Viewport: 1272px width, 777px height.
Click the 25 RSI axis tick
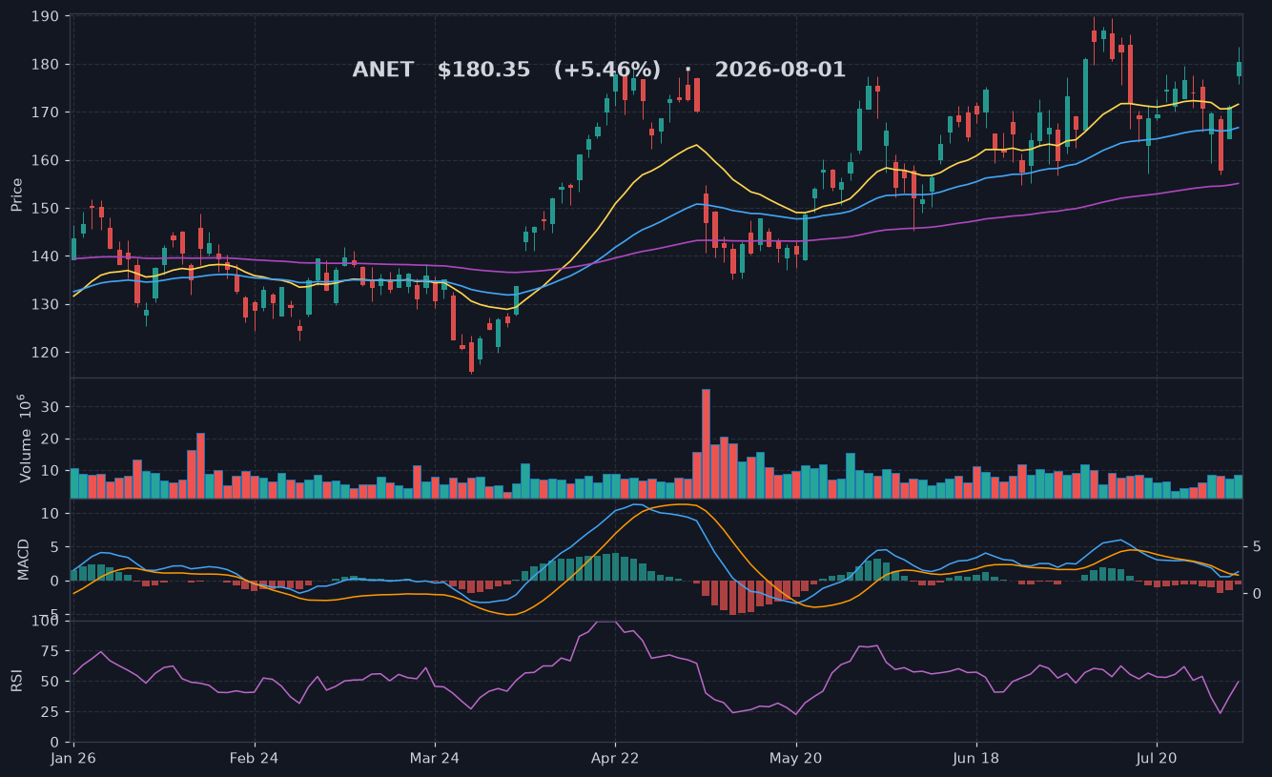tap(51, 712)
